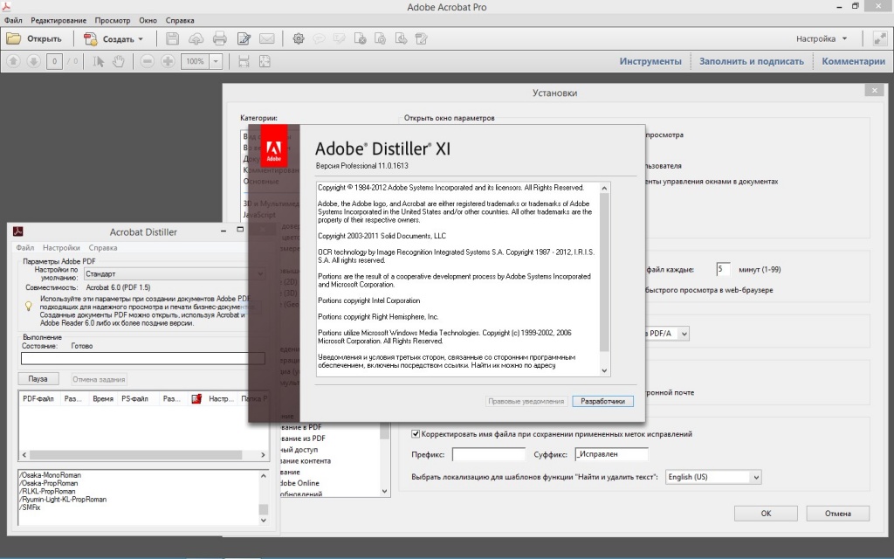Open the PDF/A dropdown in Установки
Viewport: 894px width, 559px height.
(684, 333)
